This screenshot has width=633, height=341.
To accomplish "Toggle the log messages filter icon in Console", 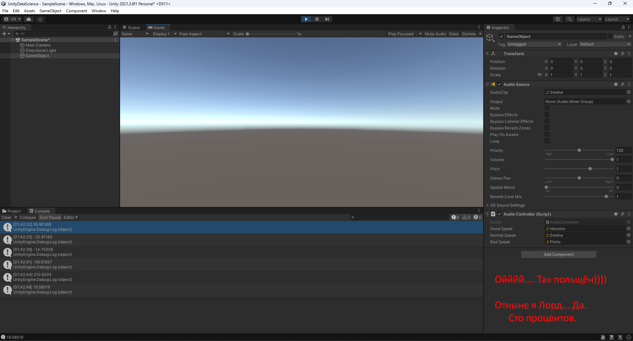I will tap(455, 217).
